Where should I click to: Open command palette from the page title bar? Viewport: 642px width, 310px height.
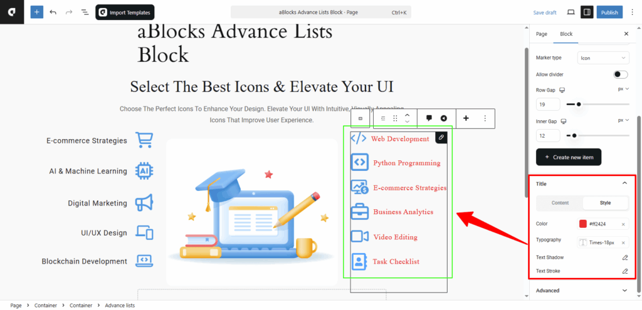(320, 13)
